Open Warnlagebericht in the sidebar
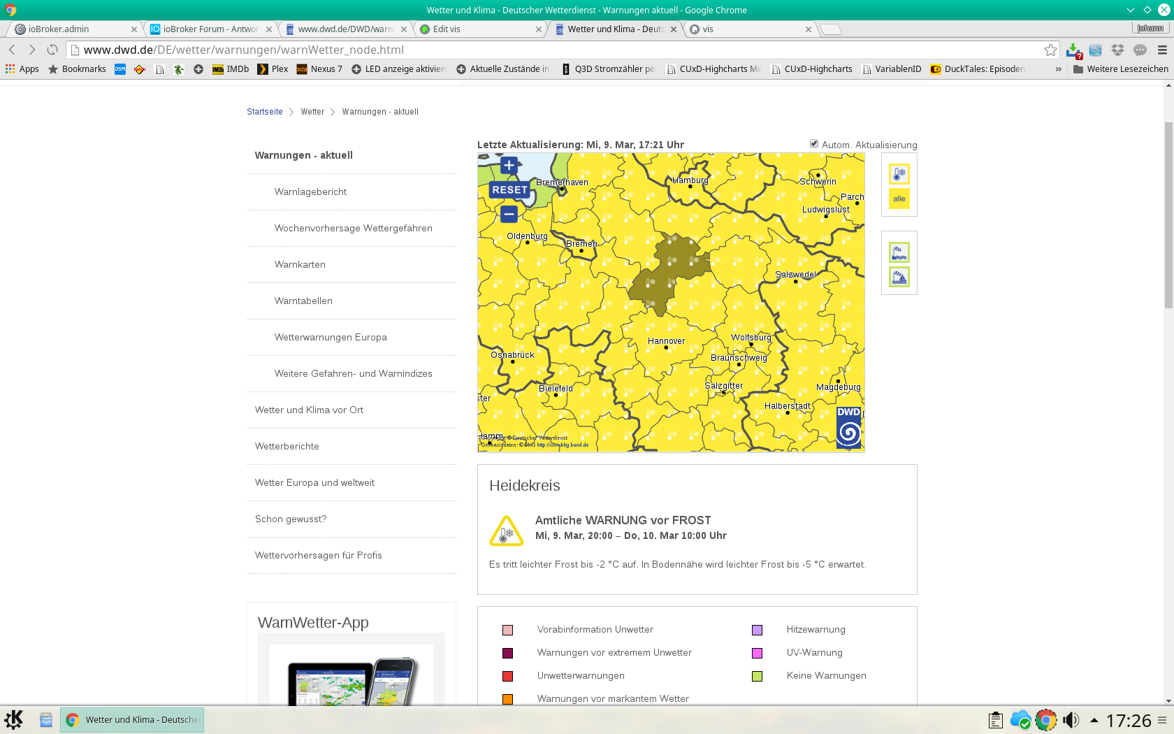 point(311,192)
